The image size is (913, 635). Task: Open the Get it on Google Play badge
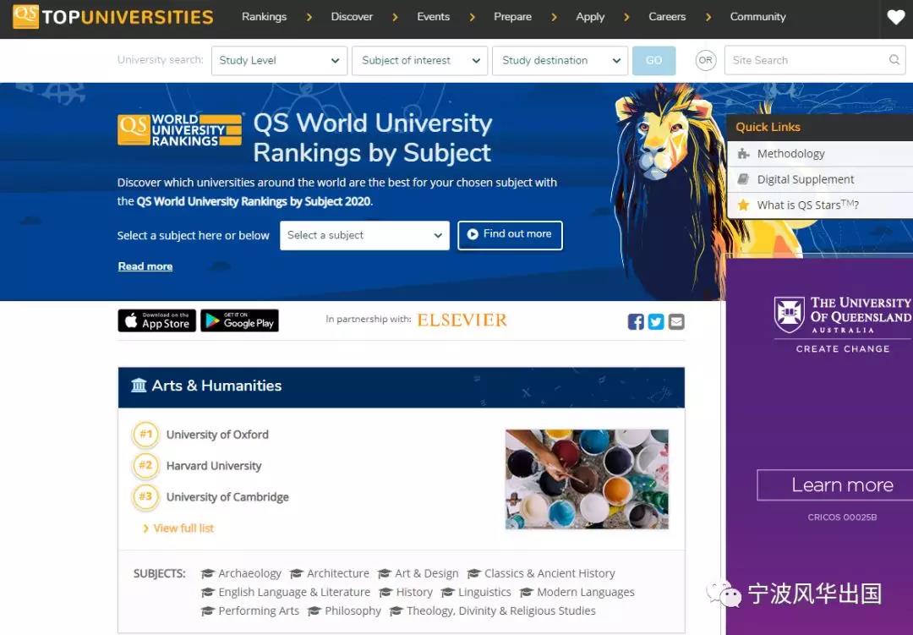(239, 320)
